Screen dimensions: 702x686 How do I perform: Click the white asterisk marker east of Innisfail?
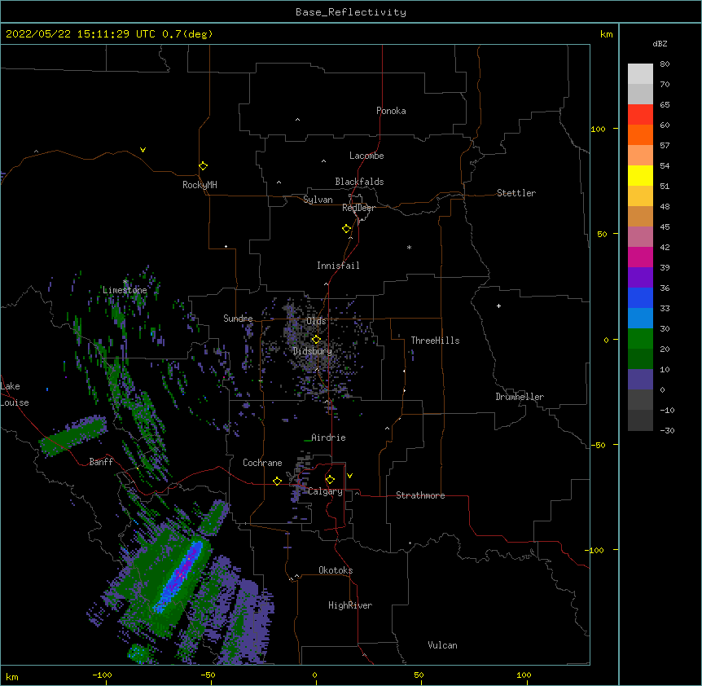point(409,247)
